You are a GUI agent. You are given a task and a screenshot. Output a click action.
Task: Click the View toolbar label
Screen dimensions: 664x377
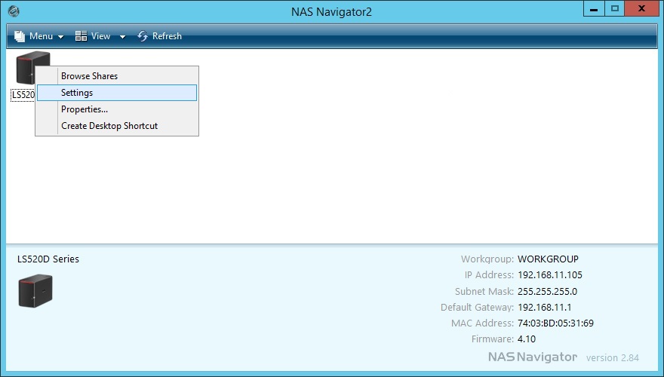click(100, 36)
